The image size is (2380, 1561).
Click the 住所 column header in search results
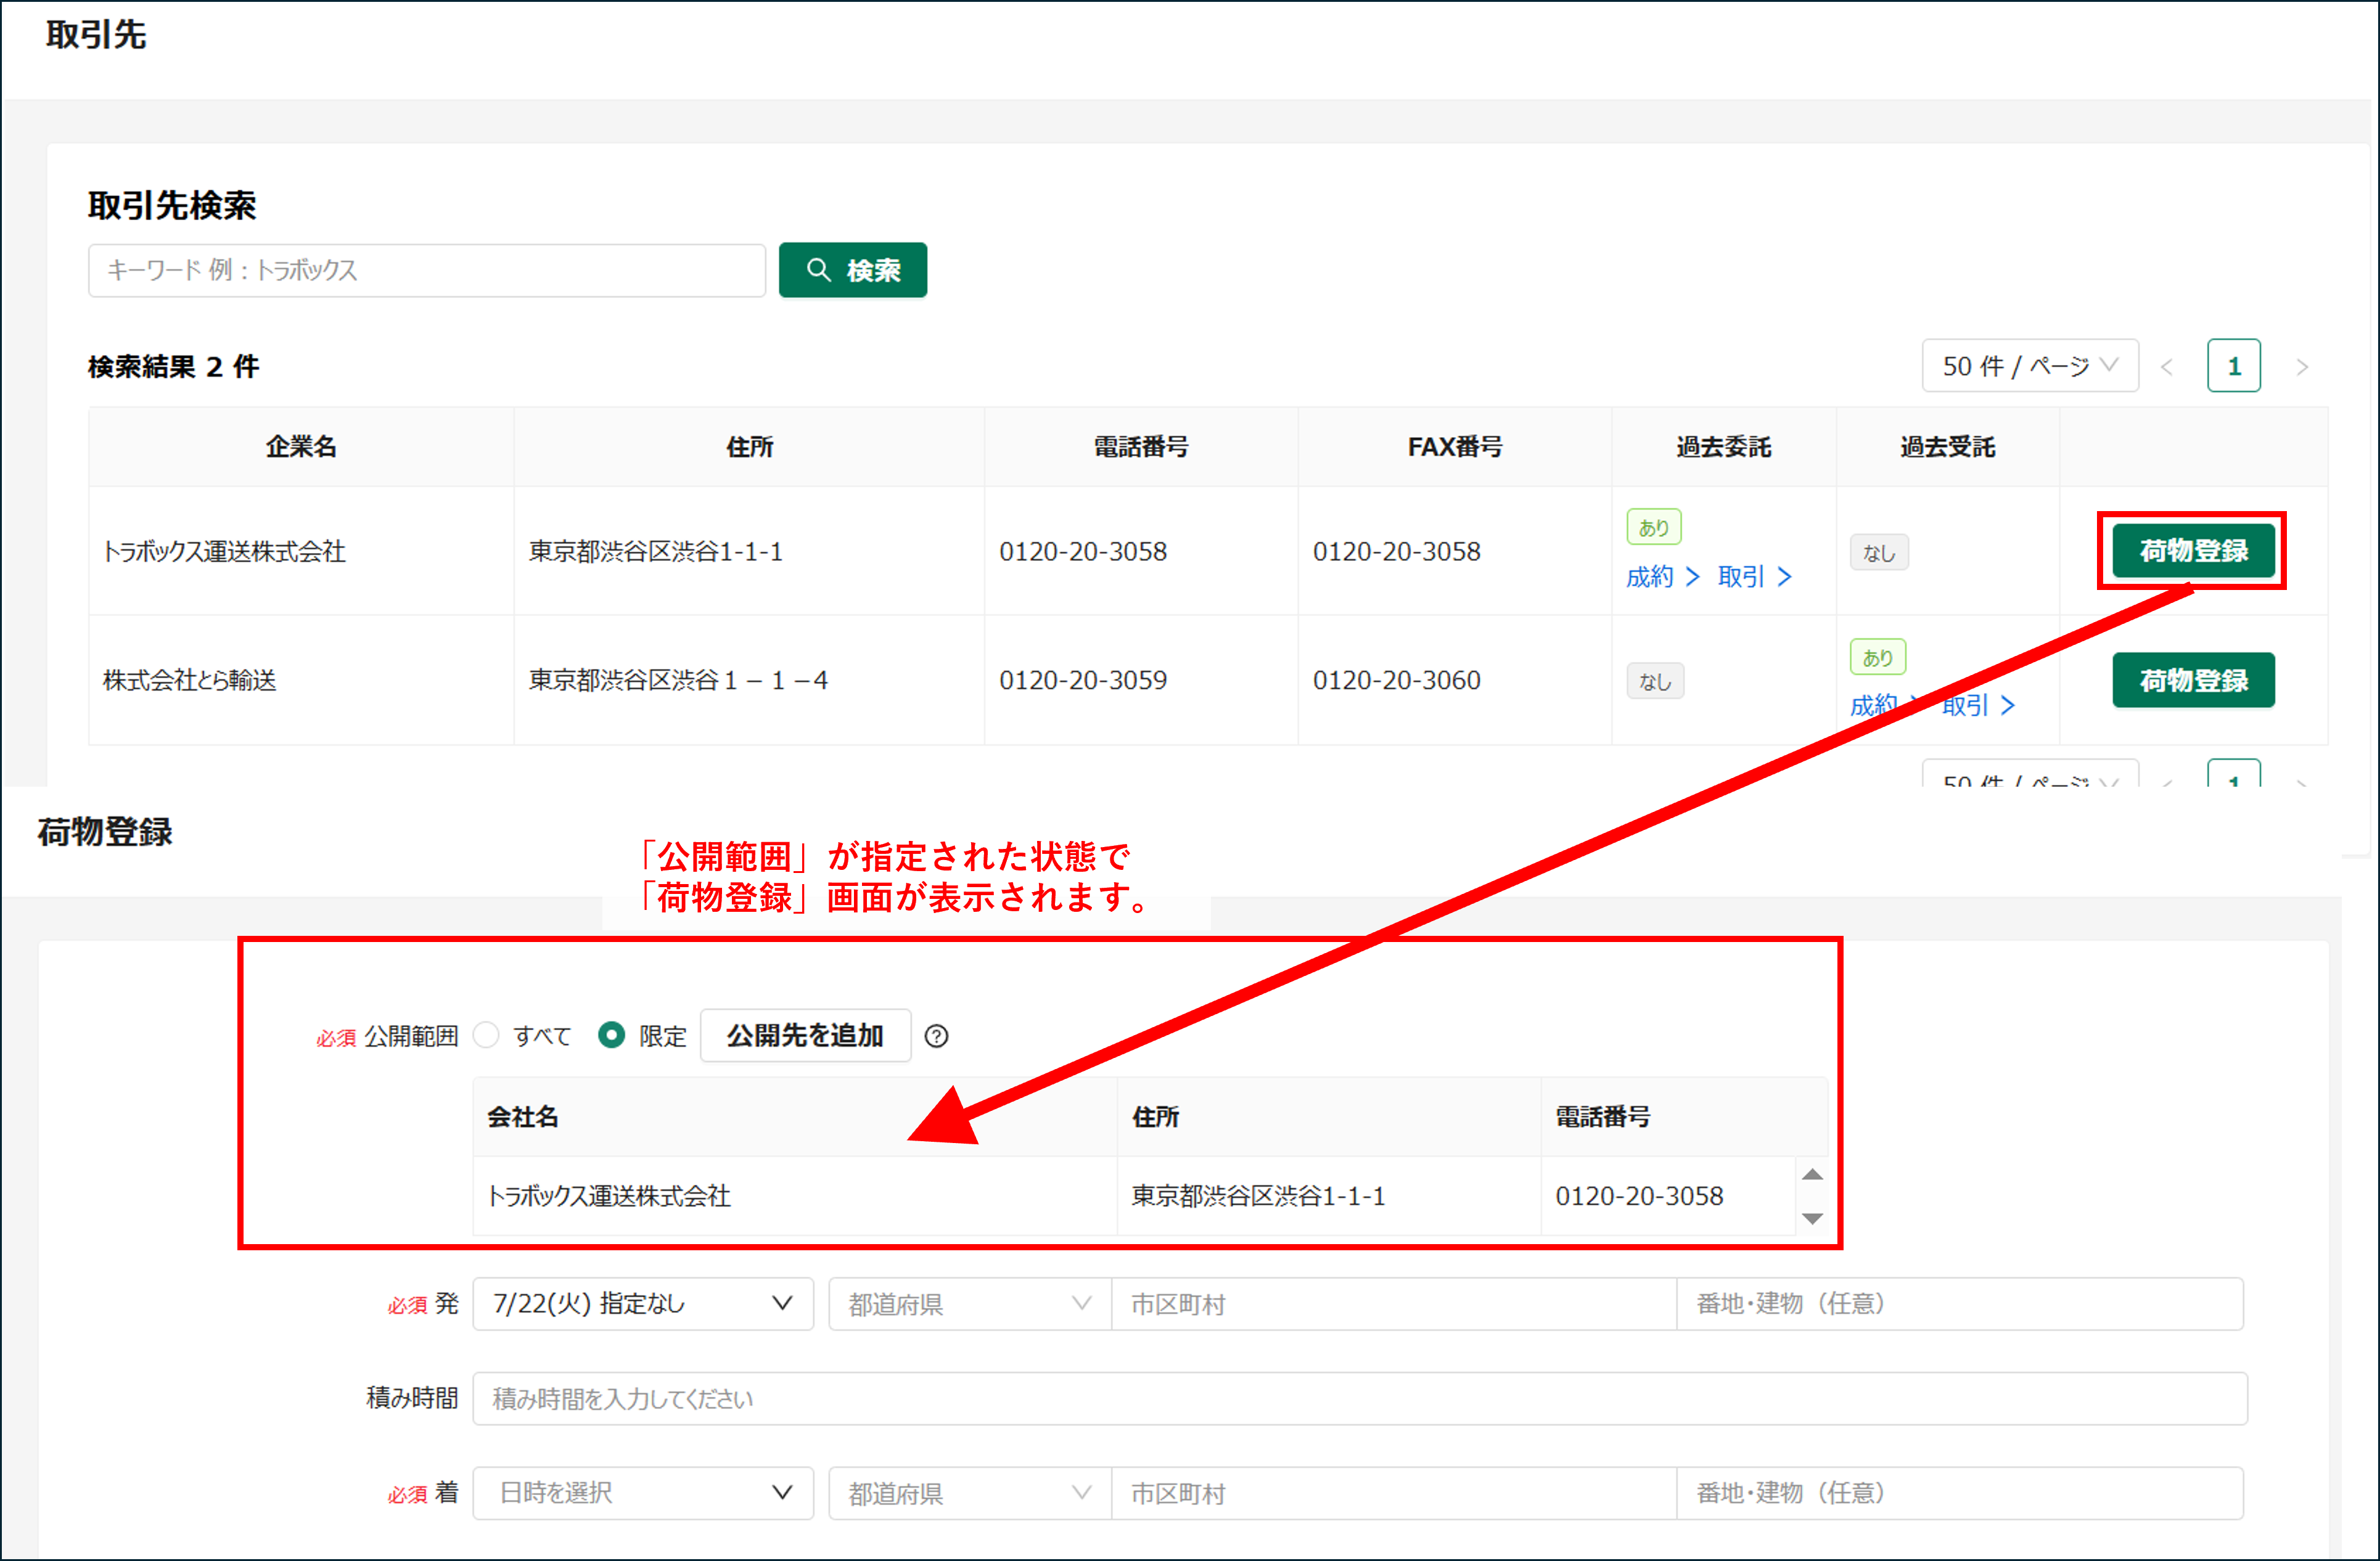coord(749,447)
